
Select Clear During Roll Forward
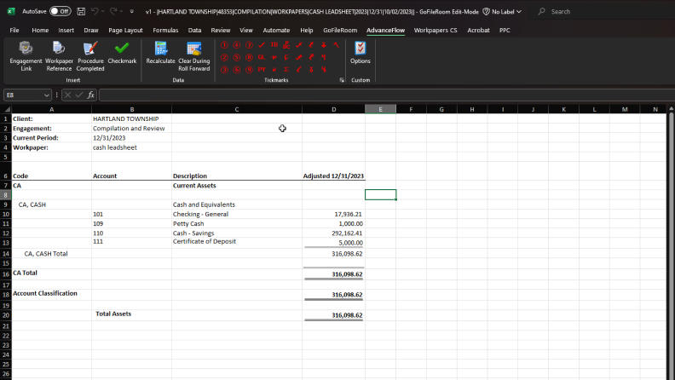point(193,54)
